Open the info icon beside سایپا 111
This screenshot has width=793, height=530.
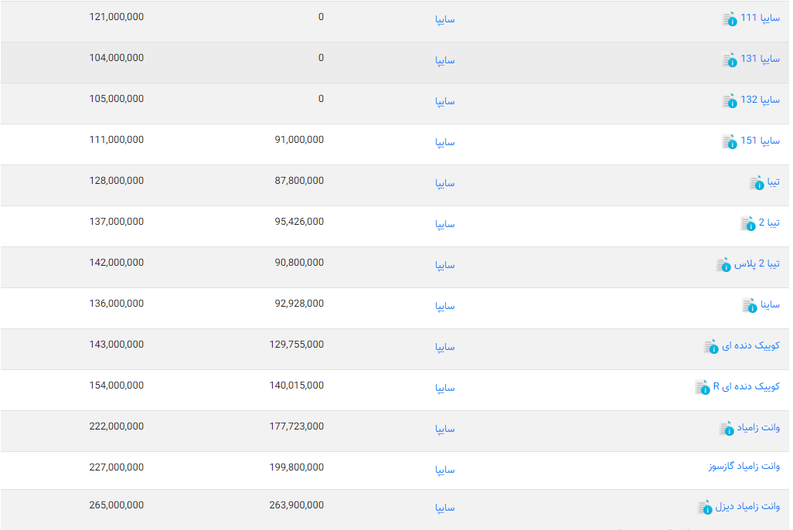tap(730, 19)
